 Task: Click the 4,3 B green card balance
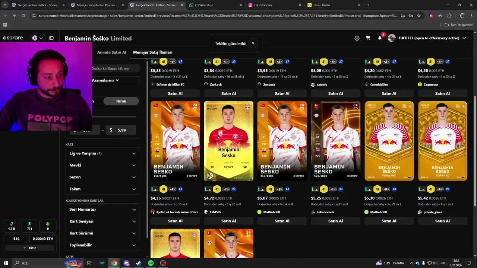(12, 226)
